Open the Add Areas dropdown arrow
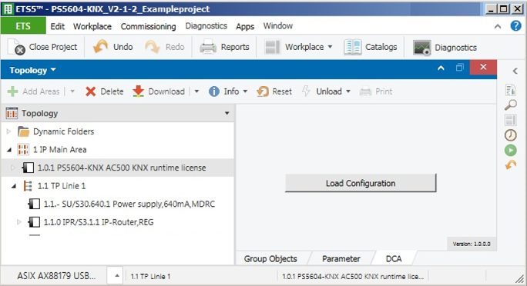The image size is (527, 286). (72, 91)
